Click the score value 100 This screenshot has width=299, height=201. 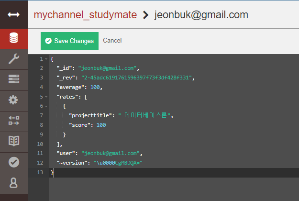pos(101,125)
